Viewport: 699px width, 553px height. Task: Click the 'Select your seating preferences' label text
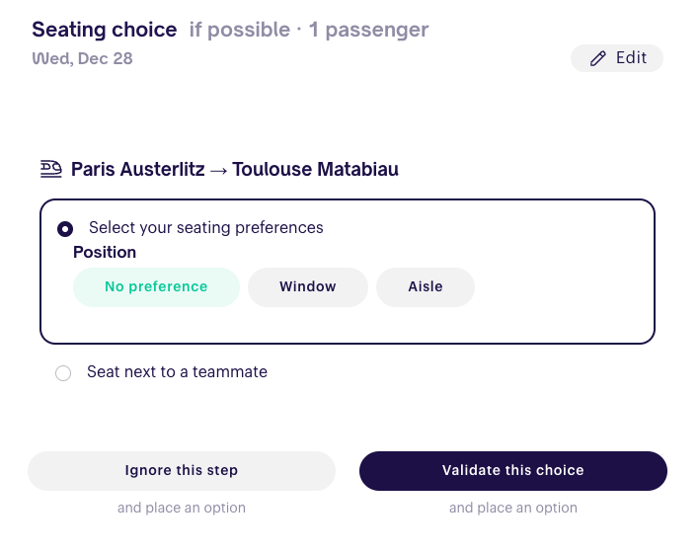coord(206,227)
